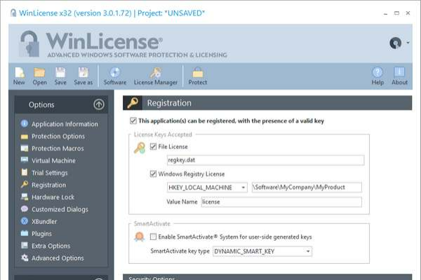Select Virtual Machine in sidebar

point(53,160)
